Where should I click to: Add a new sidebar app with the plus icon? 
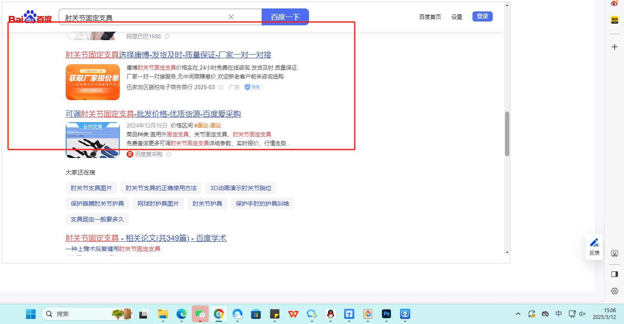[x=615, y=47]
